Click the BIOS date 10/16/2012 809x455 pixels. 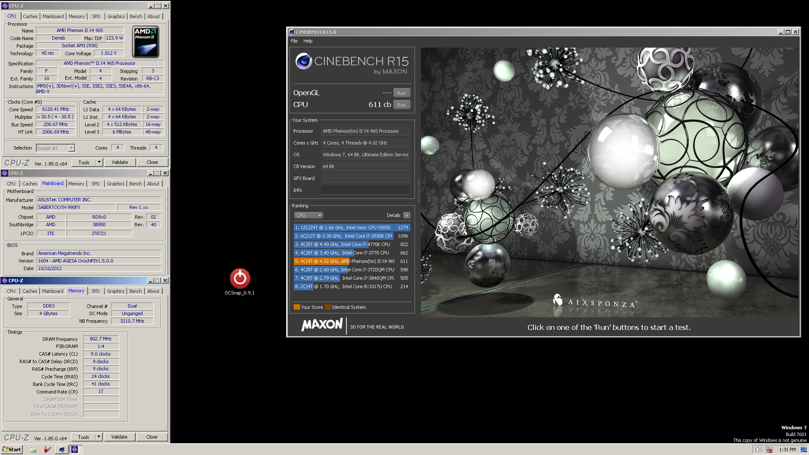click(99, 268)
